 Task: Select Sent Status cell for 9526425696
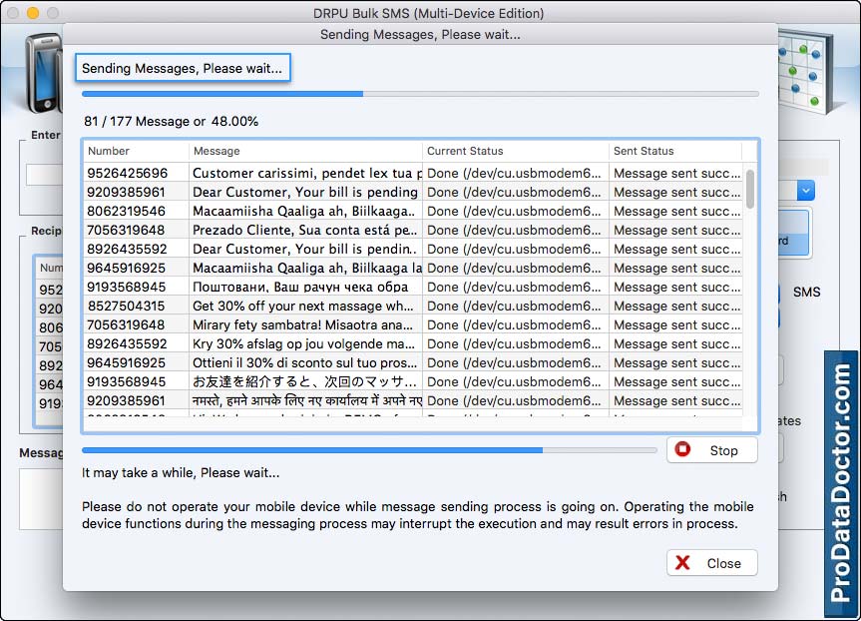676,173
